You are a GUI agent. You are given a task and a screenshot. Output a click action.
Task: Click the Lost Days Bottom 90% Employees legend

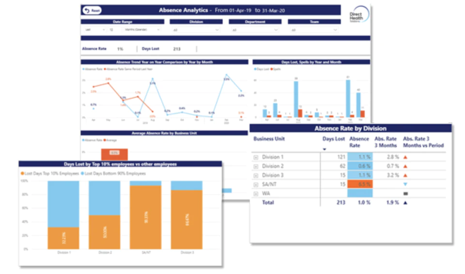pyautogui.click(x=113, y=173)
